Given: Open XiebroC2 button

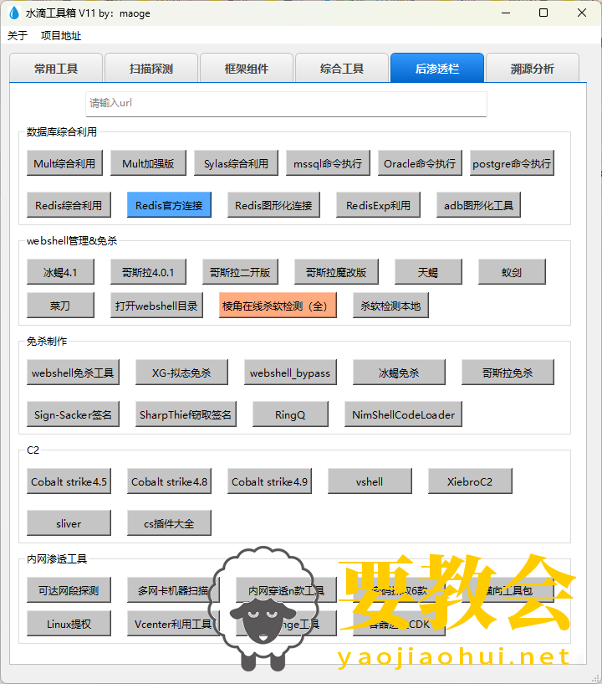Looking at the screenshot, I should pos(470,481).
